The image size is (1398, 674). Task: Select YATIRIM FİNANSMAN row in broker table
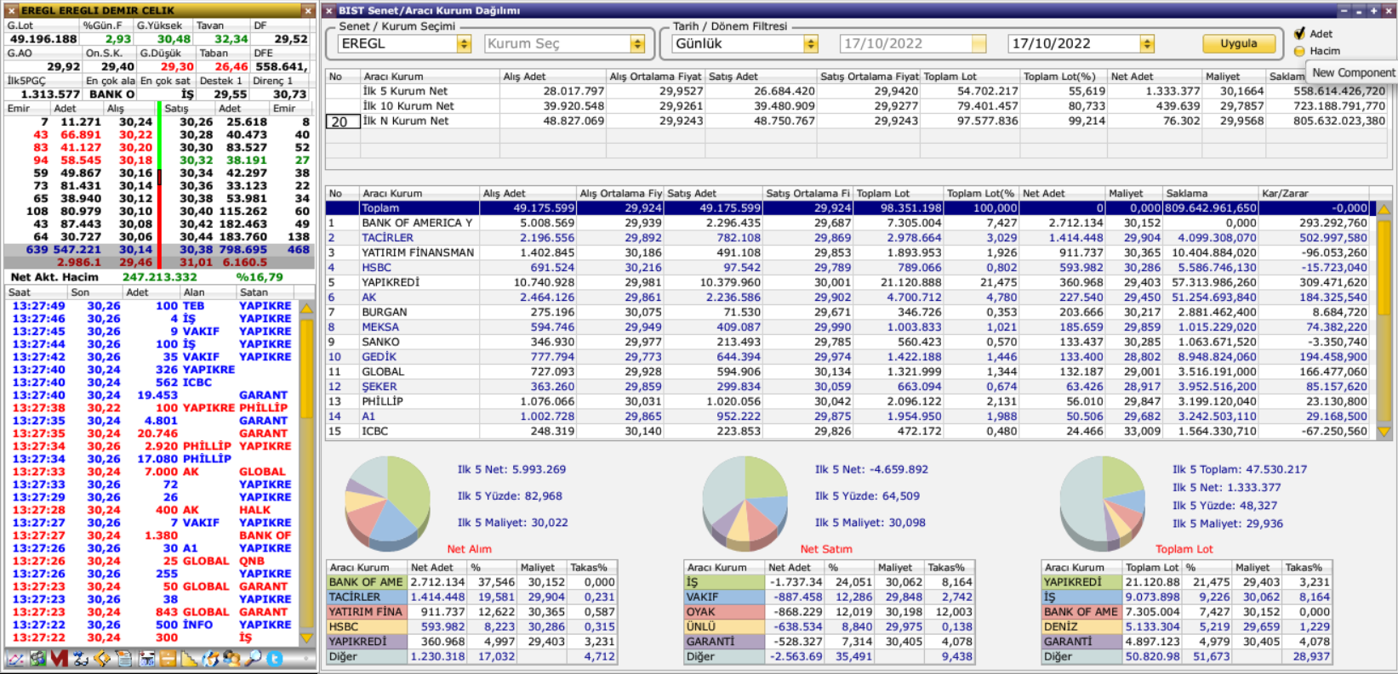[x=848, y=252]
